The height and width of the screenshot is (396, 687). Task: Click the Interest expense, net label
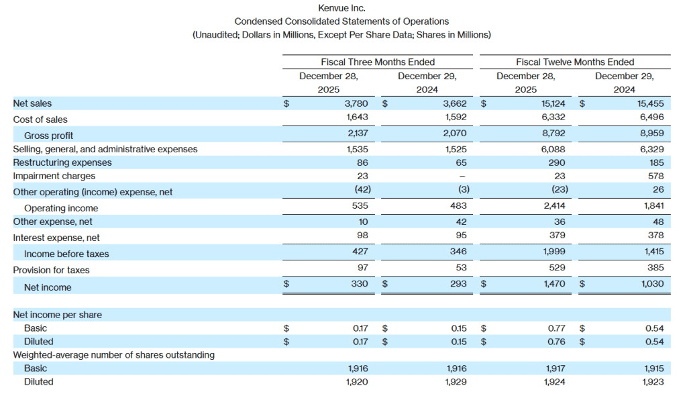click(x=56, y=238)
